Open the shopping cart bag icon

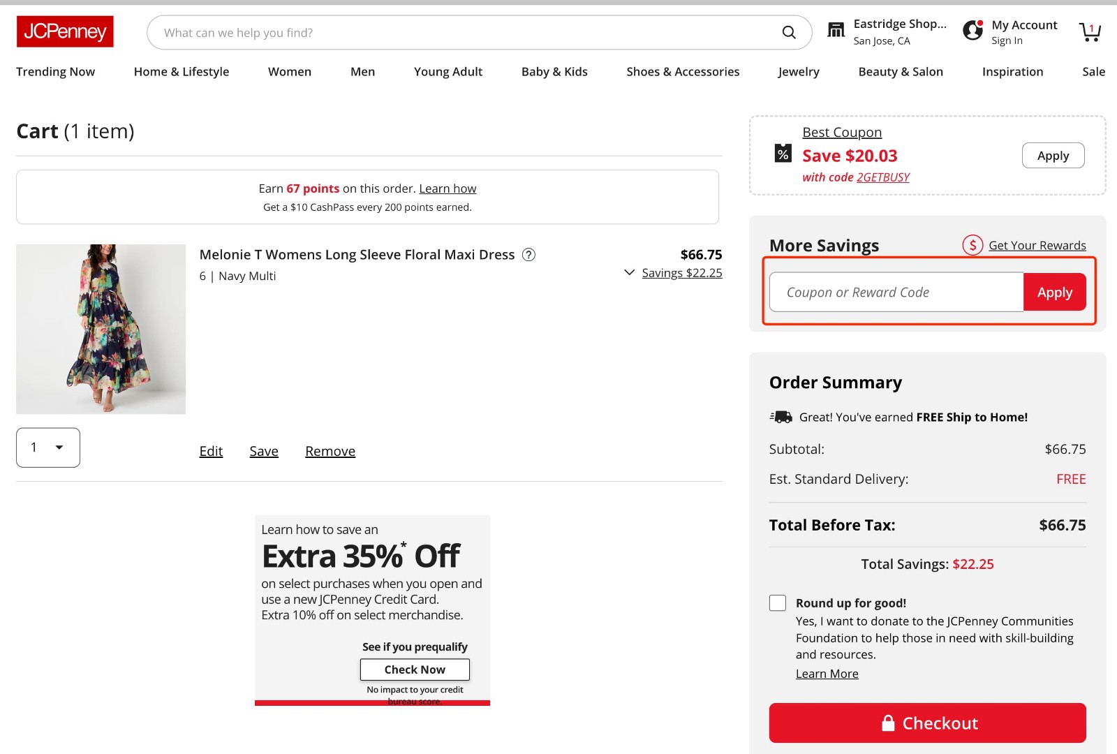1090,31
